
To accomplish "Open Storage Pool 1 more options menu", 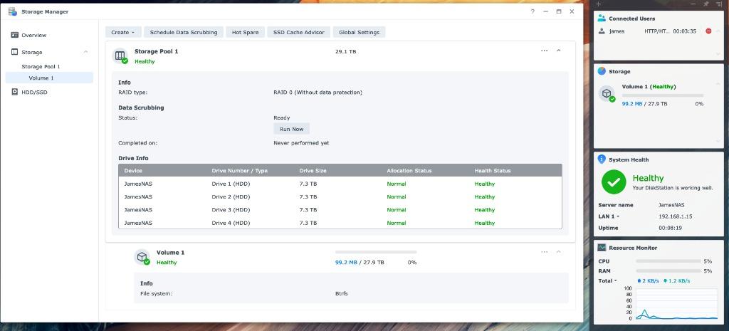I will pos(545,51).
